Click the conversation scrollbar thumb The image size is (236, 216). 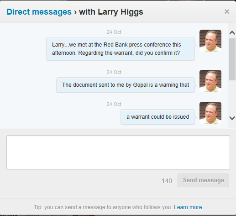[232, 59]
